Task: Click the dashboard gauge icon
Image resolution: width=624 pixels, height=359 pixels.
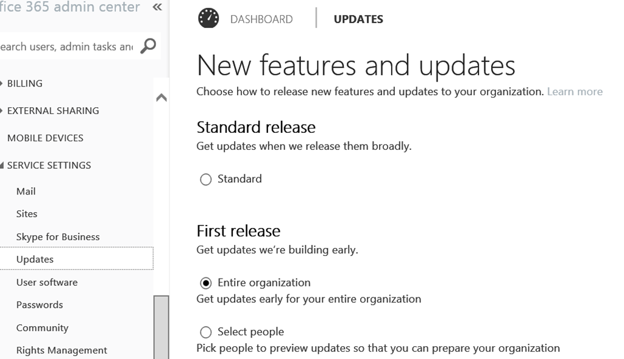Action: tap(208, 18)
